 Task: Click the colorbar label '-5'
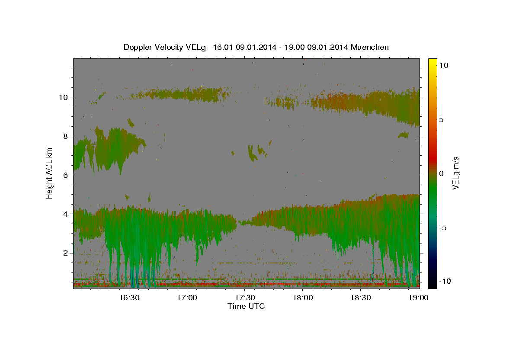click(x=443, y=227)
